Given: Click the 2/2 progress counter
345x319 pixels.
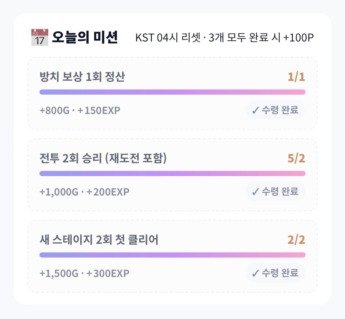Looking at the screenshot, I should pos(296,240).
